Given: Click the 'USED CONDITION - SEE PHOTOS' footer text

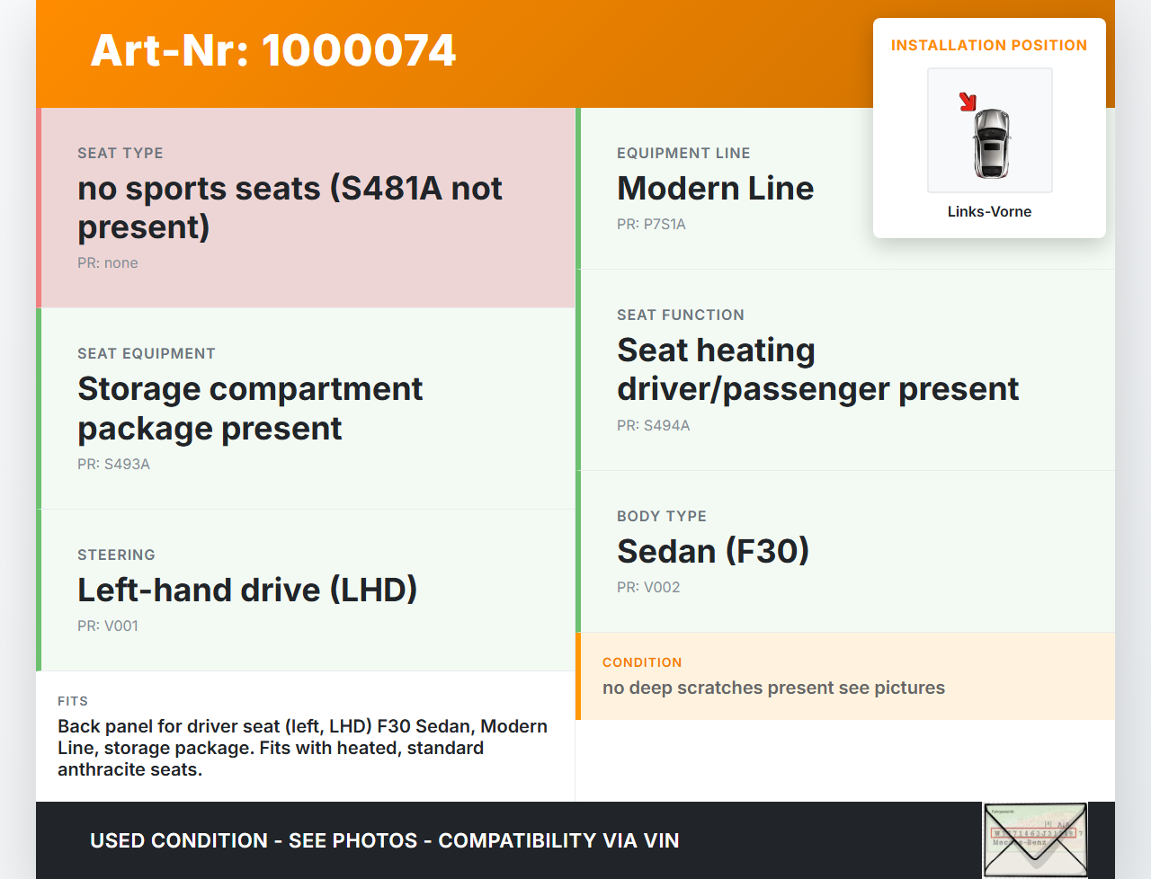Looking at the screenshot, I should (385, 840).
